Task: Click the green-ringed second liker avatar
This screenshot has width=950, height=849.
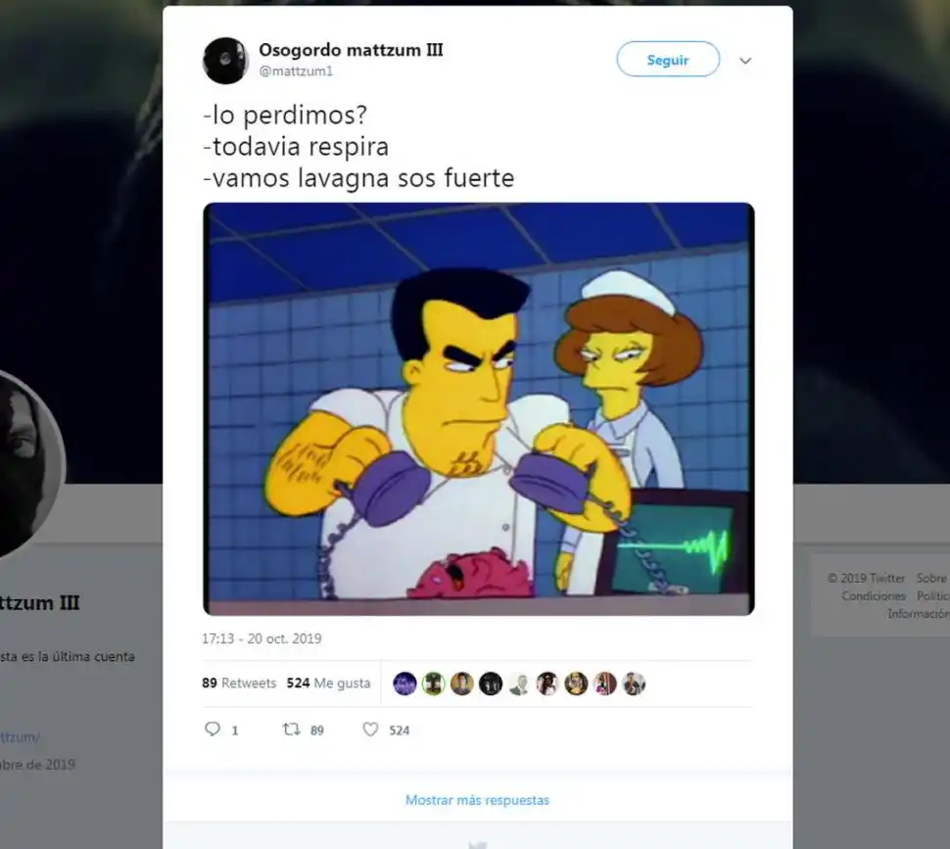Action: tap(433, 684)
